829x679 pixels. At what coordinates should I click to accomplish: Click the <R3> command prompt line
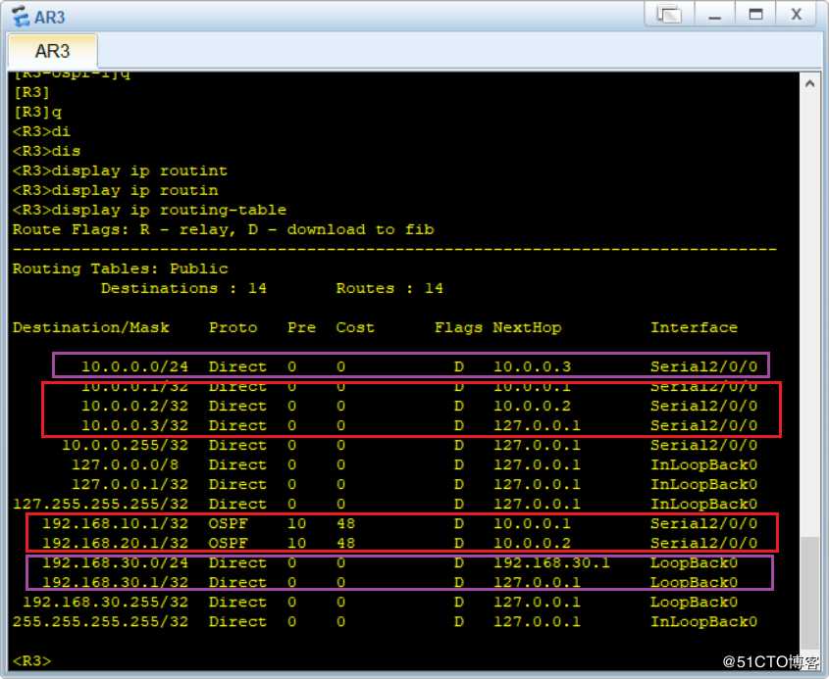coord(31,660)
